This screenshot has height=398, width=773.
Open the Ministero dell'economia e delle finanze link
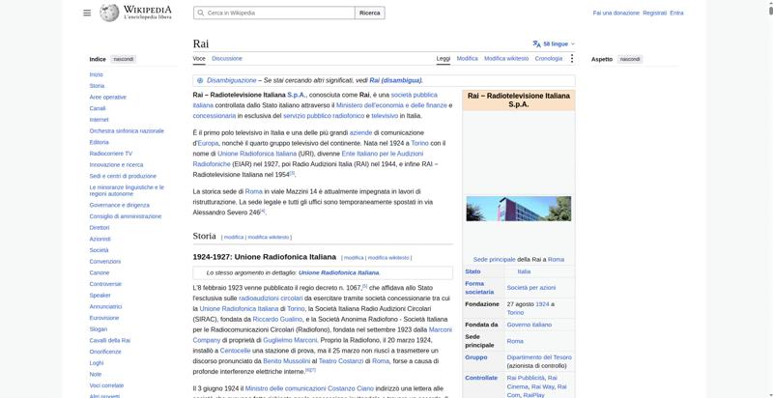click(391, 105)
